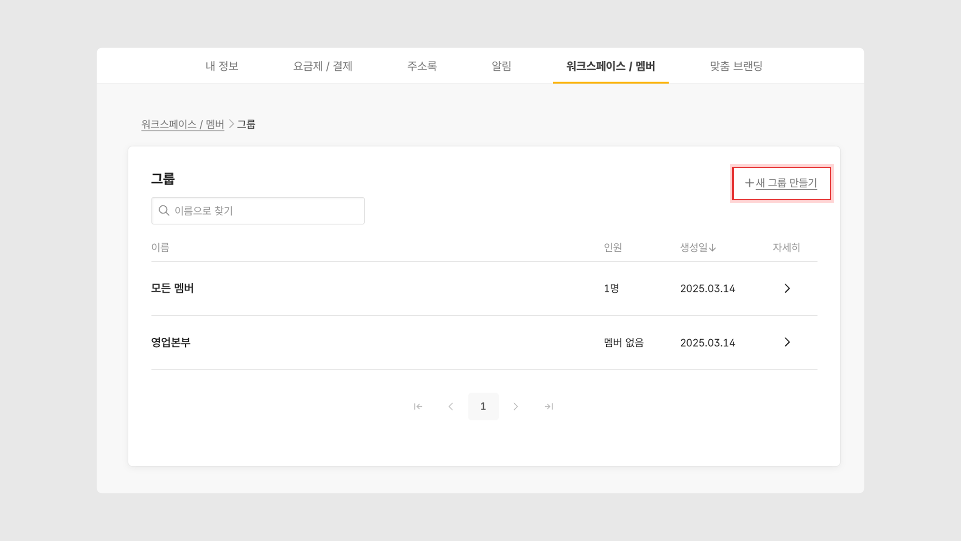
Task: Select page number 1
Action: coord(483,406)
